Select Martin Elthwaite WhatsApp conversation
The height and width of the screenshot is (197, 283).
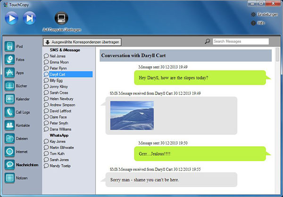point(64,148)
